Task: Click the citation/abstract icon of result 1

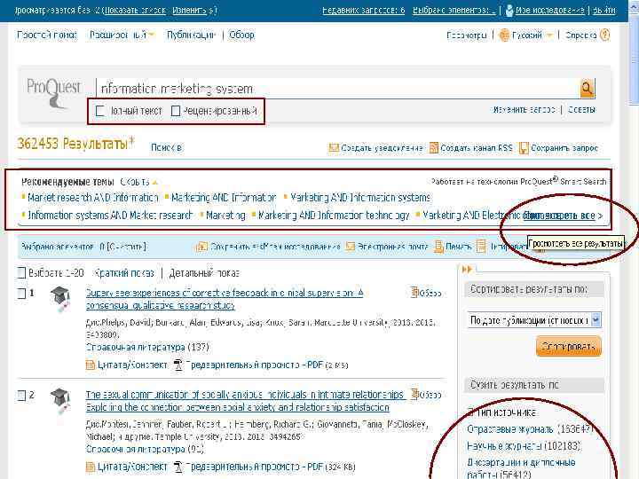Action: [x=90, y=365]
